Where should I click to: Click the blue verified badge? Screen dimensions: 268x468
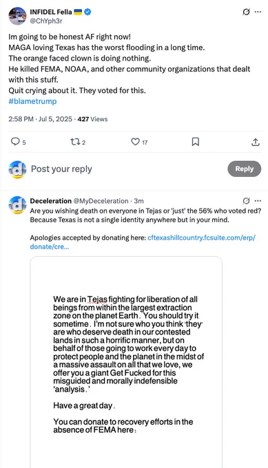tap(87, 12)
